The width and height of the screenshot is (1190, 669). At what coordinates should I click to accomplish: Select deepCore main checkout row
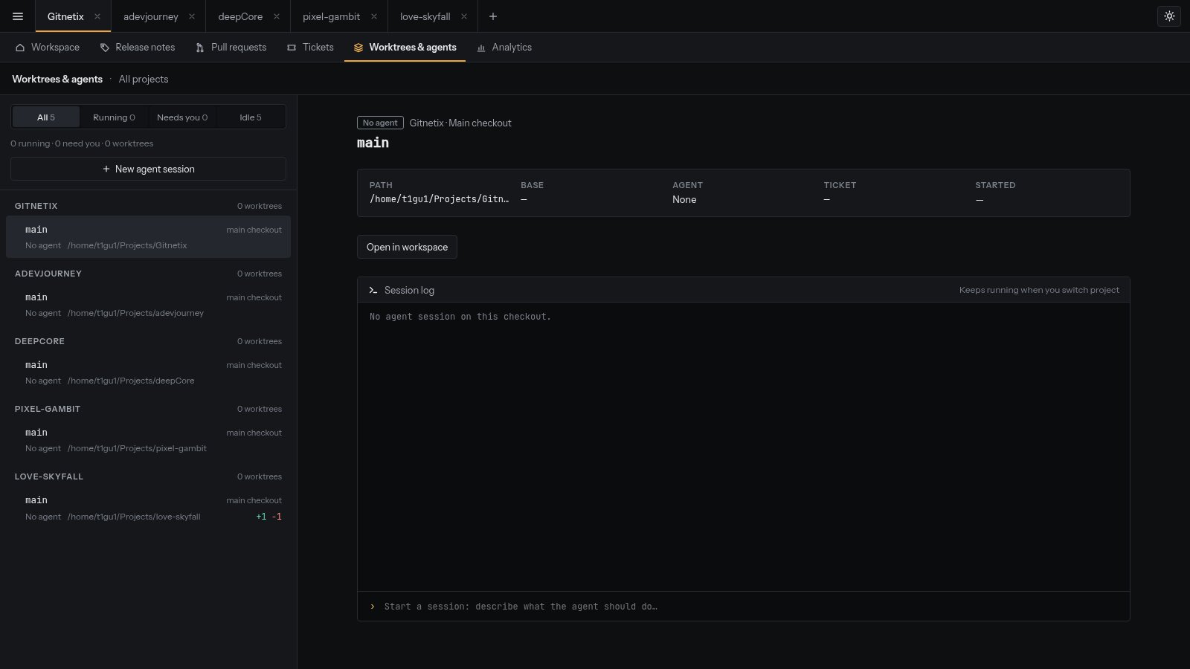coord(148,372)
